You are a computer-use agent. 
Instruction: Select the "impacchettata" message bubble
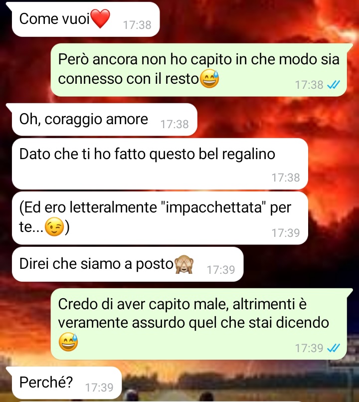coord(160,218)
